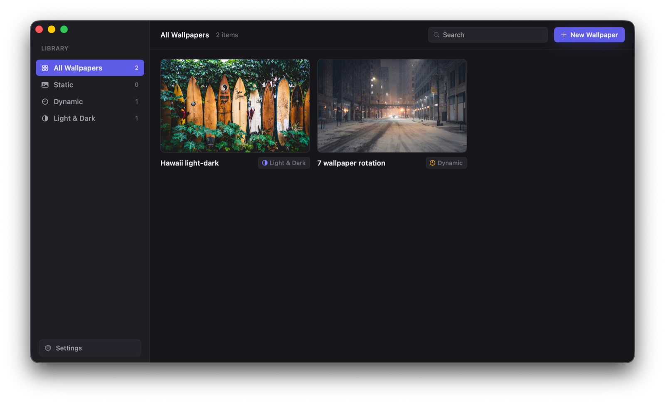665x403 pixels.
Task: Click the count 1 beside Dynamic
Action: point(136,101)
